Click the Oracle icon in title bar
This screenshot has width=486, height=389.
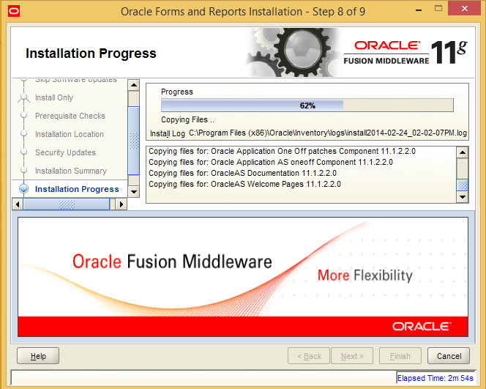pos(14,12)
